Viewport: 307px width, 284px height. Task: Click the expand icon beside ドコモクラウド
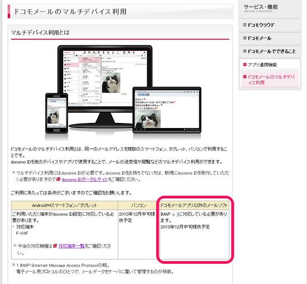click(x=244, y=25)
